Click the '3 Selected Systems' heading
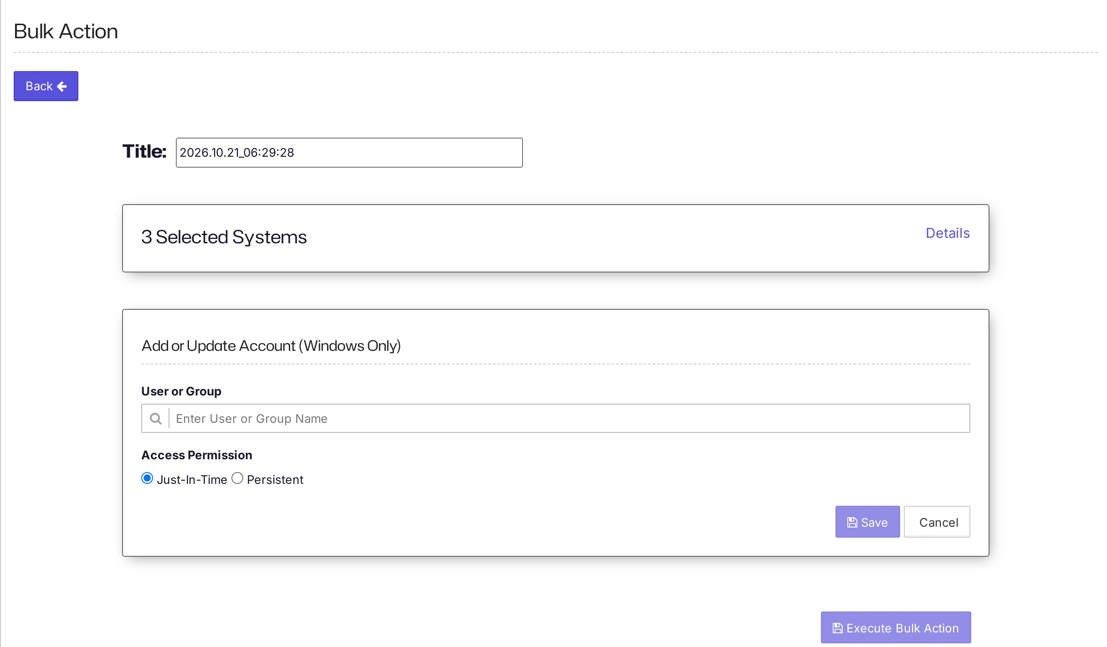Screen dimensions: 1107x647 point(224,237)
